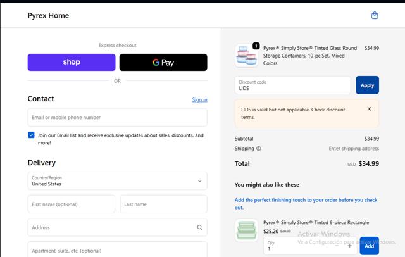Dismiss the LIDS discount error message
This screenshot has height=257, width=405.
[x=369, y=109]
